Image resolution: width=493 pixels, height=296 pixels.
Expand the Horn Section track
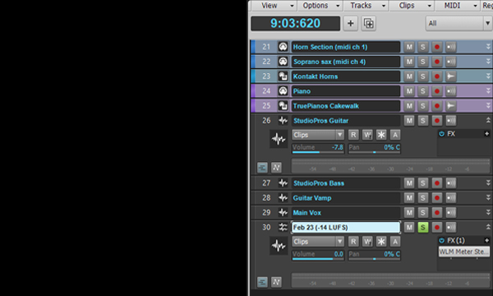[488, 47]
